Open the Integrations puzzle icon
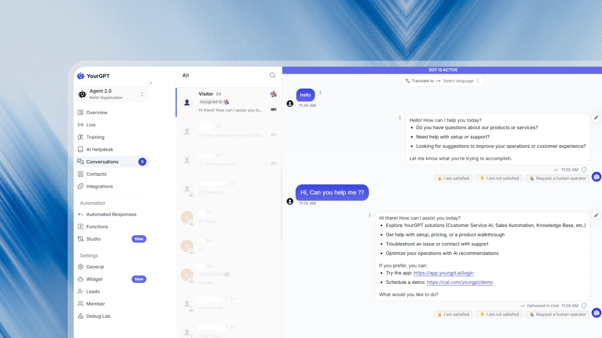The image size is (602, 338). 81,186
